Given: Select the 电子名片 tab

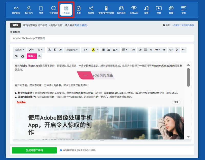Looking at the screenshot, I should [29, 10].
